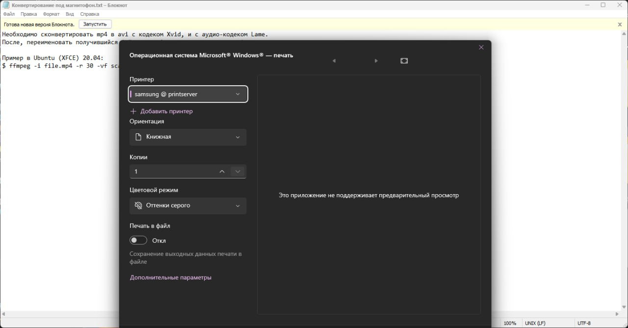
Task: Click the fit-to-page preview icon
Action: pos(404,61)
